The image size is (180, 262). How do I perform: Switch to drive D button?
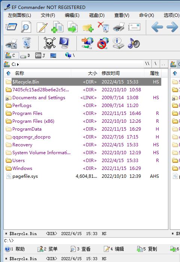25,56
